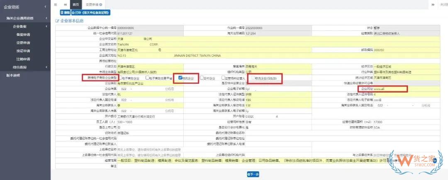Switch to the 变更申请 tab
The image size is (448, 180).
pos(94,5)
